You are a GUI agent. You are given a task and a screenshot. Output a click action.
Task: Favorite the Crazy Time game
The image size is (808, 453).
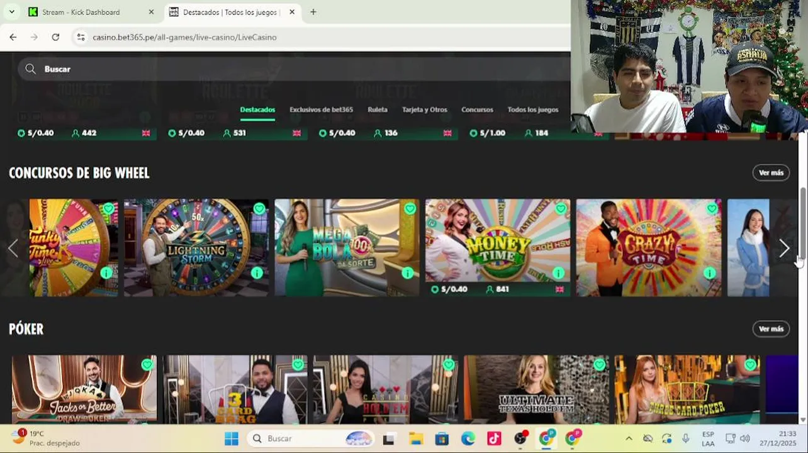712,208
